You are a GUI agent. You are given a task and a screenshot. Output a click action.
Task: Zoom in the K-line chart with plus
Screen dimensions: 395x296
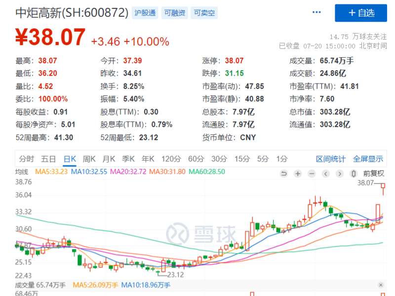[298, 173]
